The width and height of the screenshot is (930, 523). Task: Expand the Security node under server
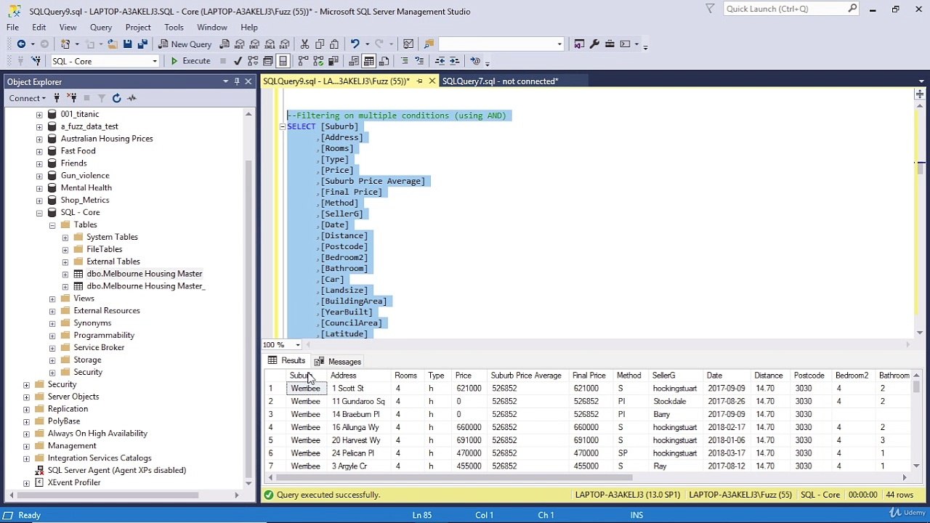pyautogui.click(x=26, y=384)
